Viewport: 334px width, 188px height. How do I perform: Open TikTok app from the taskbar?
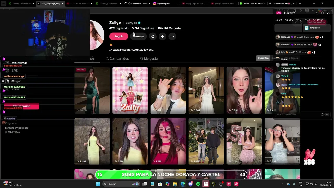[236, 184]
